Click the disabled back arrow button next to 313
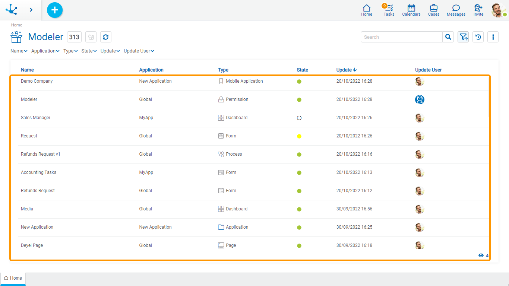This screenshot has height=286, width=509. pyautogui.click(x=91, y=37)
